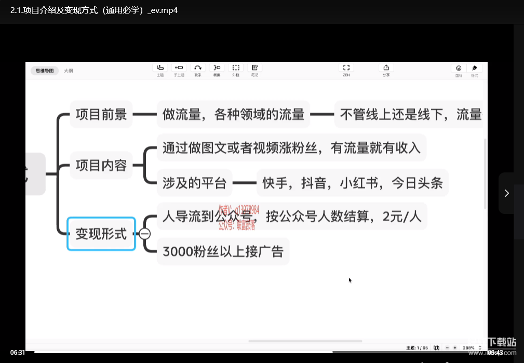Seek on the video progress bar
Image resolution: width=524 pixels, height=363 pixels.
pyautogui.click(x=261, y=352)
